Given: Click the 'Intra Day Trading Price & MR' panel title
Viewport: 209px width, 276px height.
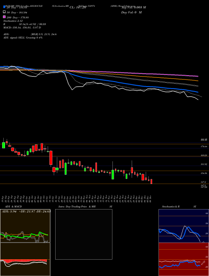Looking at the screenshot, I should point(77,207).
